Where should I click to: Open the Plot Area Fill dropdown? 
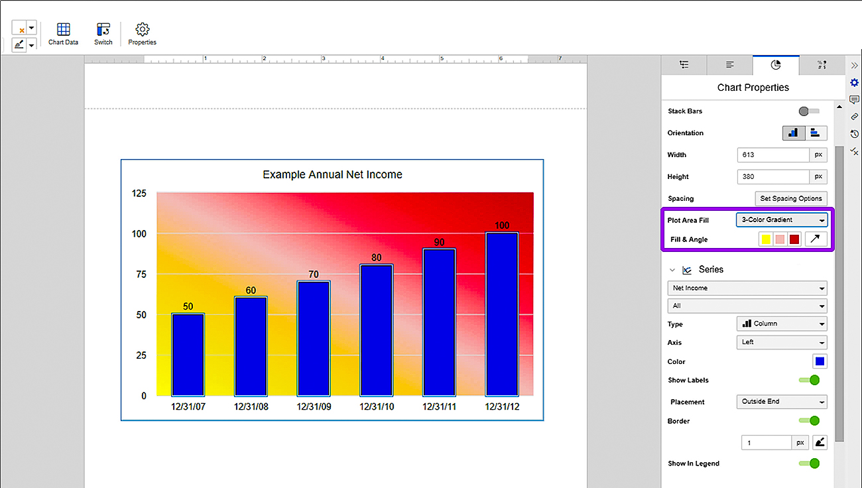[x=782, y=220]
